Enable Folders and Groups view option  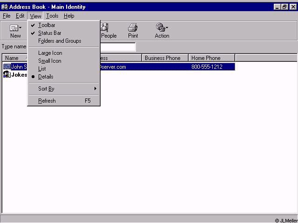(x=60, y=41)
